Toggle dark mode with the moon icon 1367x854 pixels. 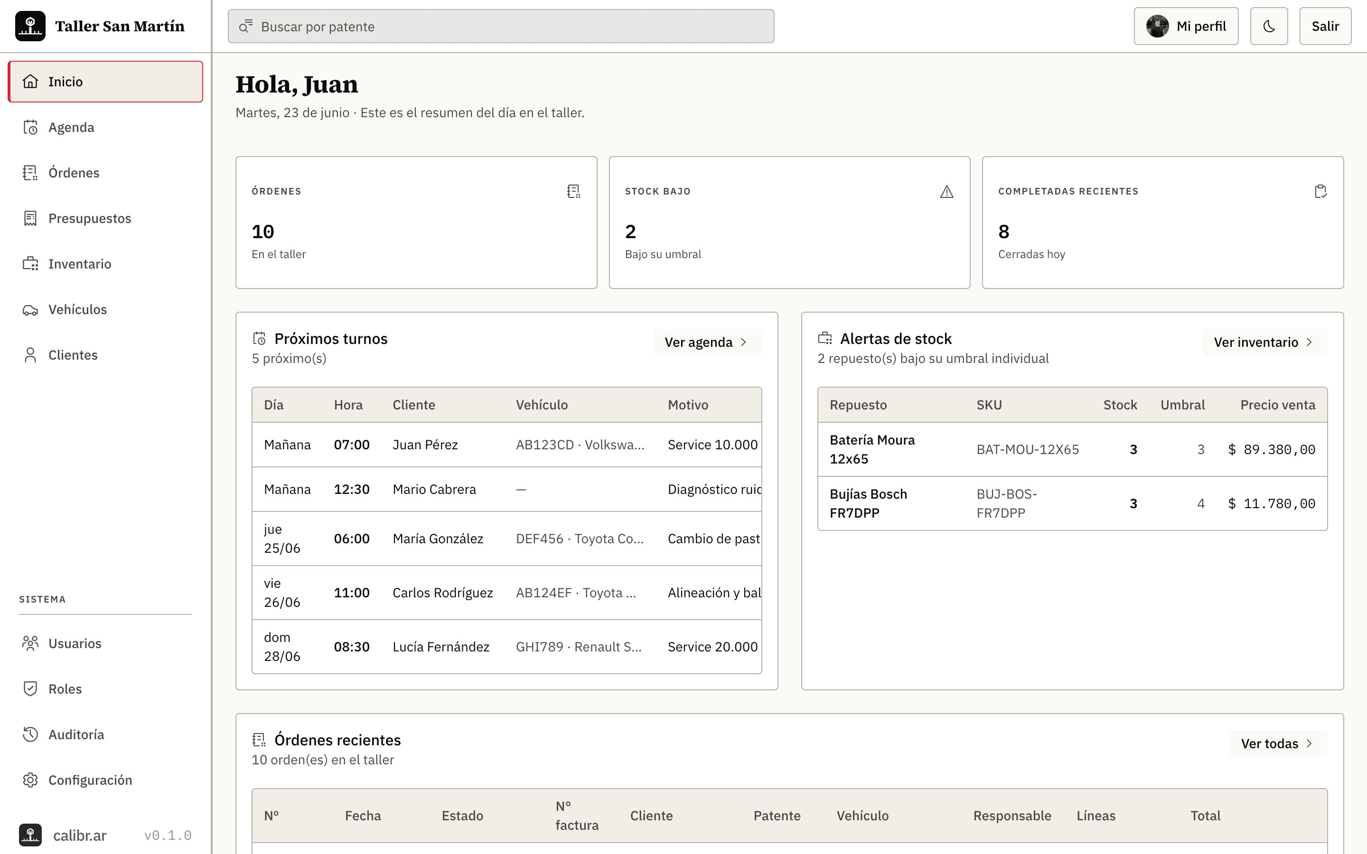pyautogui.click(x=1269, y=26)
